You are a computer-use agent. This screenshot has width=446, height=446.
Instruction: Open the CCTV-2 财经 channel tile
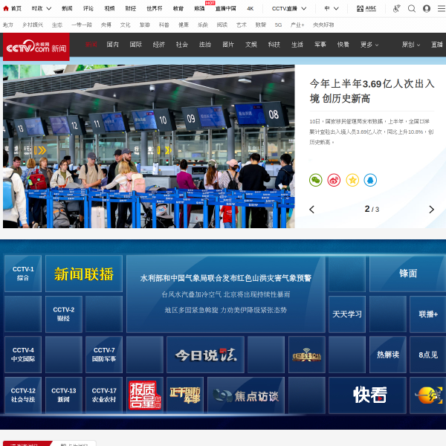[x=64, y=314]
